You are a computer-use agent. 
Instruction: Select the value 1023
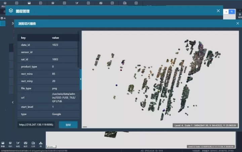tap(55, 45)
